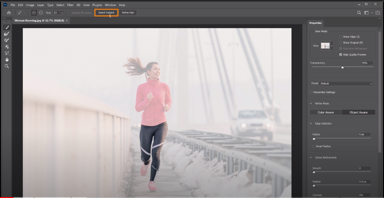Select the Quick Selection tool in toolbar

coord(7,27)
